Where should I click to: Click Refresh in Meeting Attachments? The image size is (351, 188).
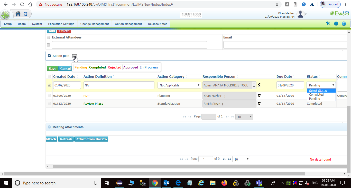(x=66, y=139)
